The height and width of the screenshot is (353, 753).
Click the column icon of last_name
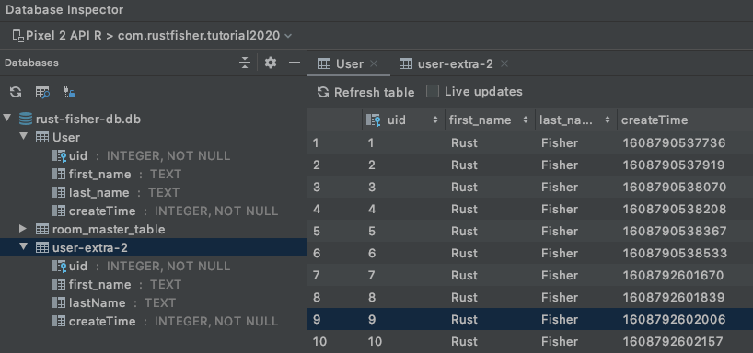click(59, 193)
